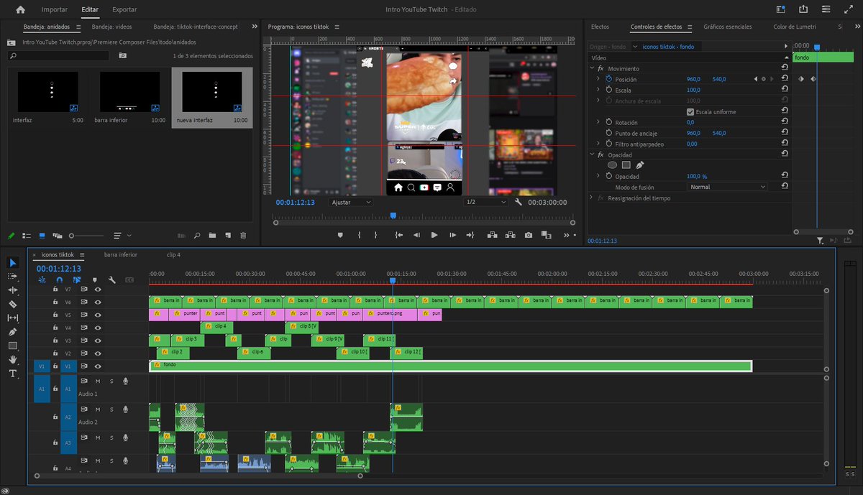Reset the Rotación parameter
863x495 pixels.
pyautogui.click(x=785, y=122)
